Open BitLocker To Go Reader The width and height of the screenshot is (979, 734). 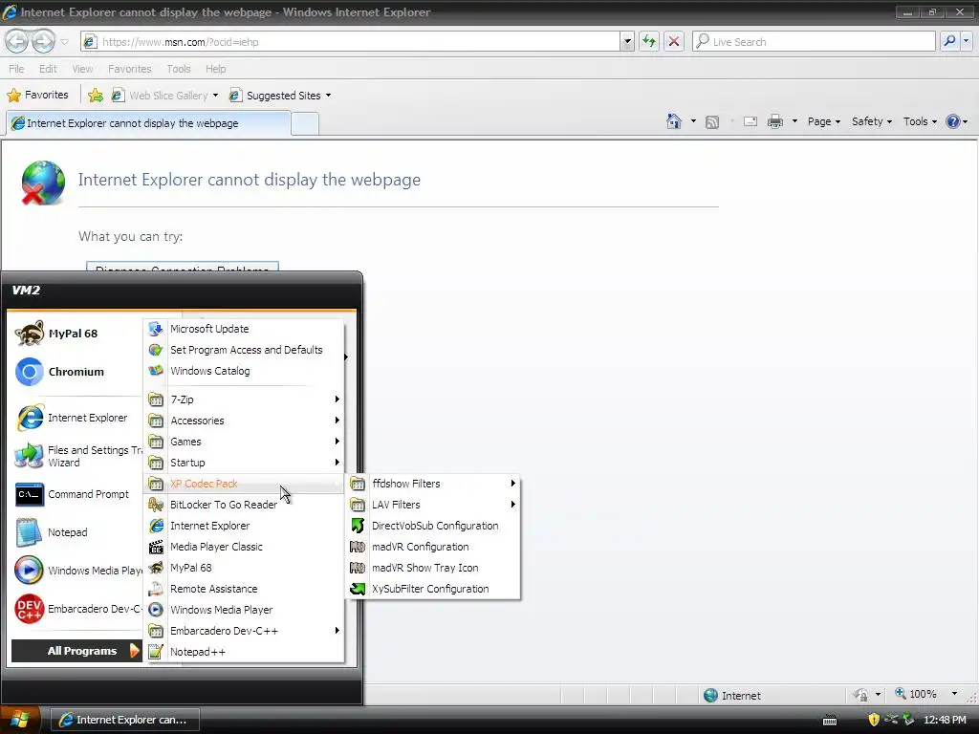[244, 505]
